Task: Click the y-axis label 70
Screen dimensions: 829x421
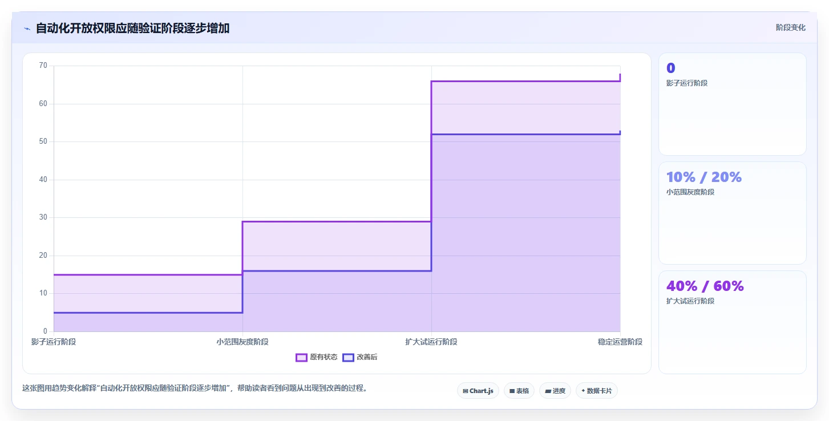Action: 43,66
